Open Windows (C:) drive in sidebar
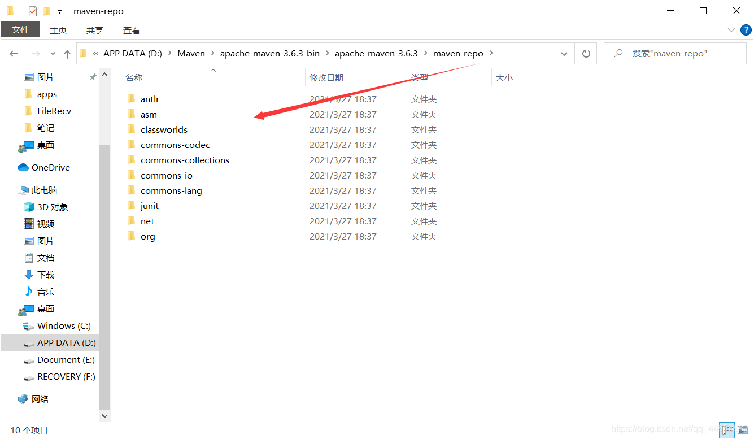The image size is (754, 439). (x=64, y=325)
